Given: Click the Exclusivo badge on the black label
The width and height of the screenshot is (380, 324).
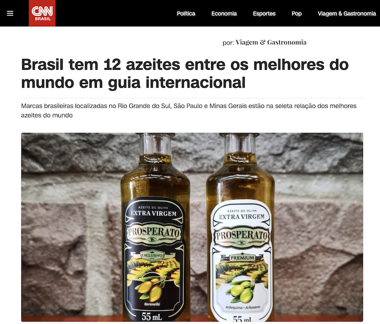Looking at the screenshot, I should pyautogui.click(x=152, y=256).
